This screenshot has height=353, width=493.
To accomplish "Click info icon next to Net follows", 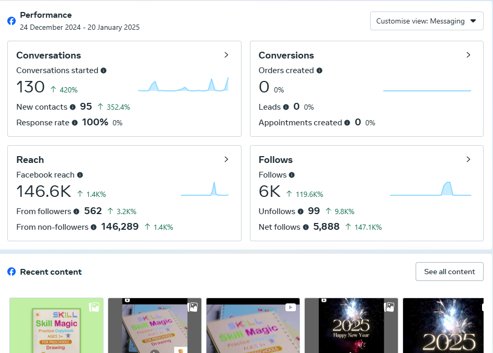I will (306, 227).
